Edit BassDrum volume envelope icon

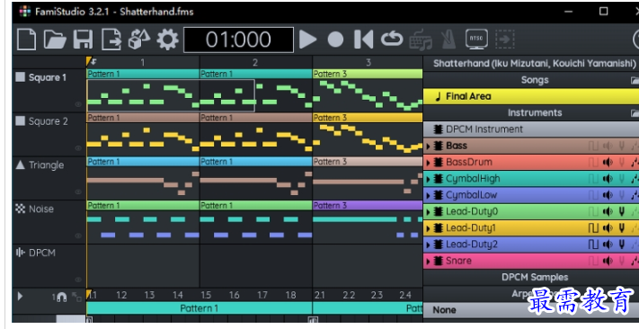click(x=608, y=163)
